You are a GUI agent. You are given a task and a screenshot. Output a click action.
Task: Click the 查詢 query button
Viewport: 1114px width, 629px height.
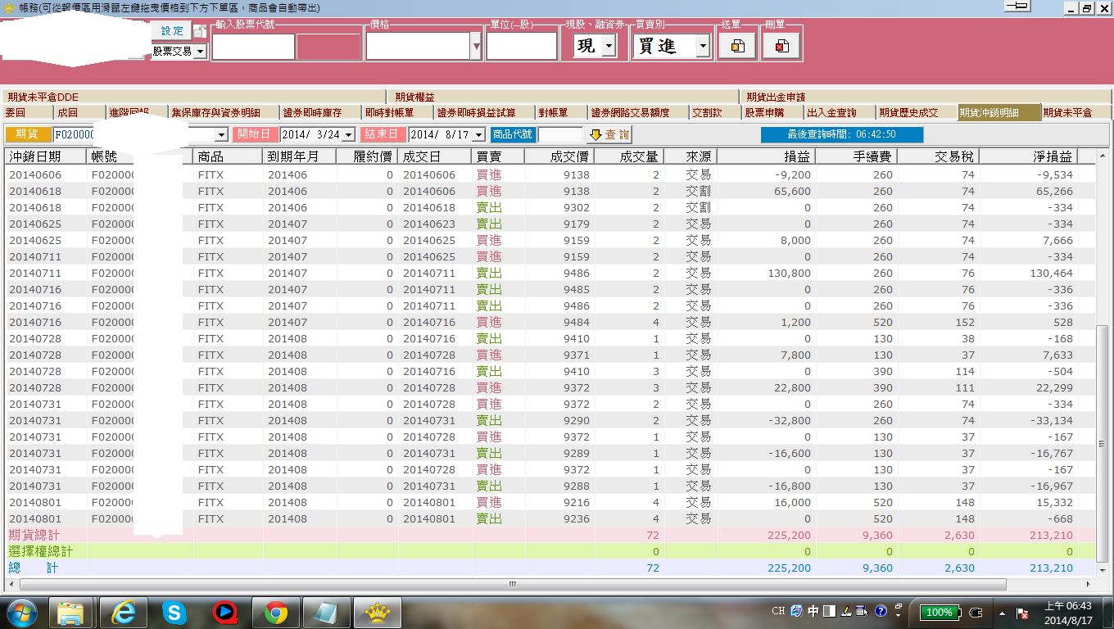pyautogui.click(x=609, y=134)
